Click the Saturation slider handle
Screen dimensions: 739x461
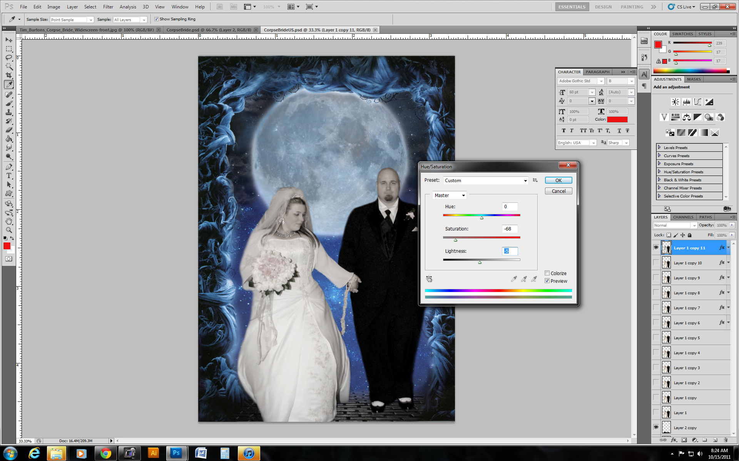455,240
